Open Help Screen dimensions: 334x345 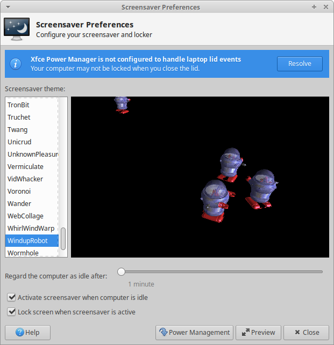click(27, 333)
